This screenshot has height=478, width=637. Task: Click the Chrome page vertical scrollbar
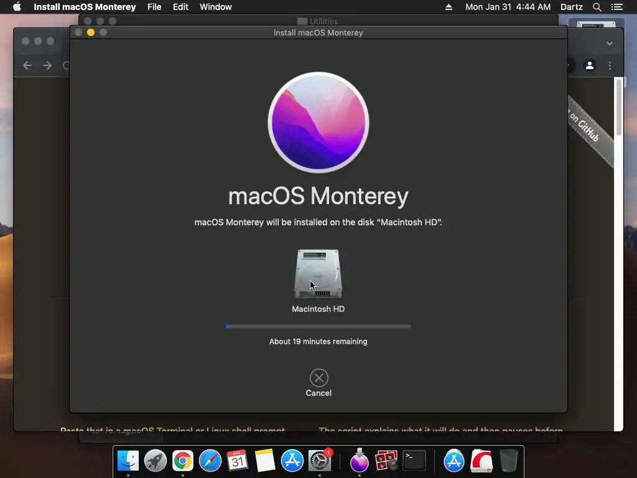[x=618, y=107]
